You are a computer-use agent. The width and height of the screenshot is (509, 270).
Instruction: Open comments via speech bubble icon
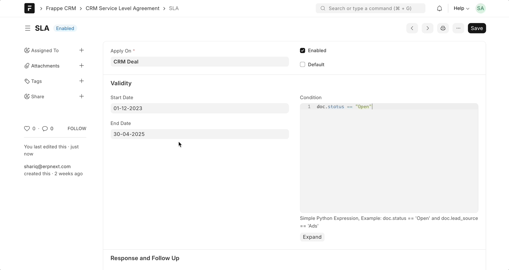(x=45, y=128)
